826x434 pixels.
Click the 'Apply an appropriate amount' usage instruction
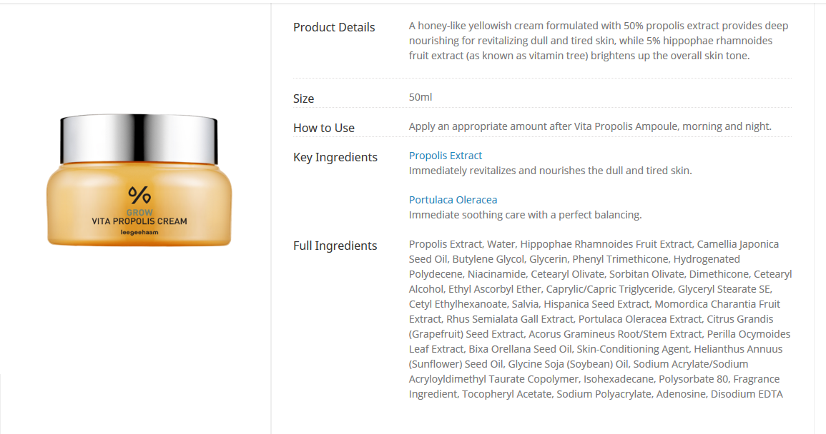tap(590, 126)
